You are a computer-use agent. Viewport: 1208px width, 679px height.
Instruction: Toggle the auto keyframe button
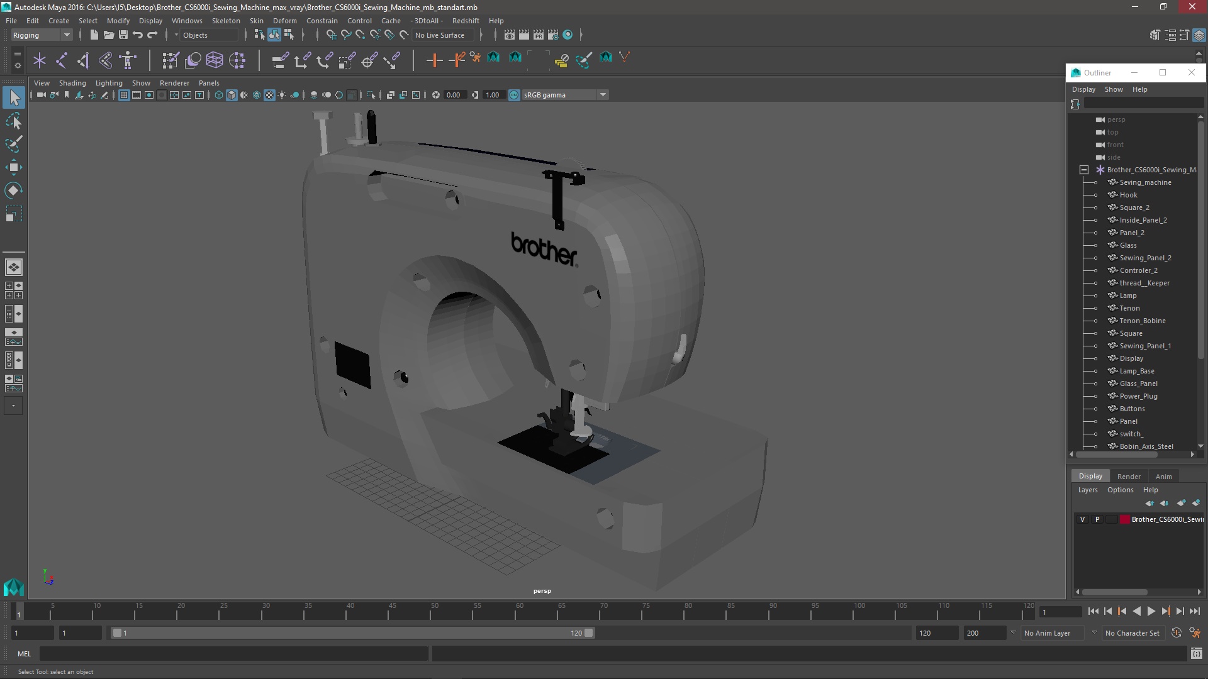pyautogui.click(x=1176, y=633)
